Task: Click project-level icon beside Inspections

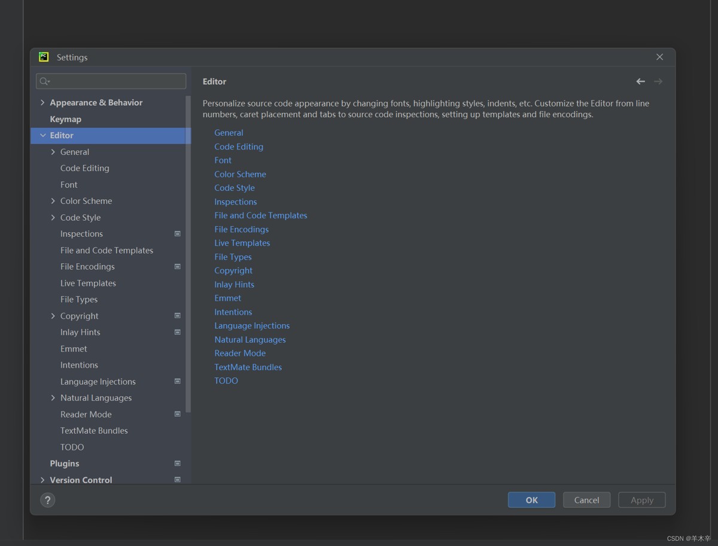Action: [x=178, y=234]
